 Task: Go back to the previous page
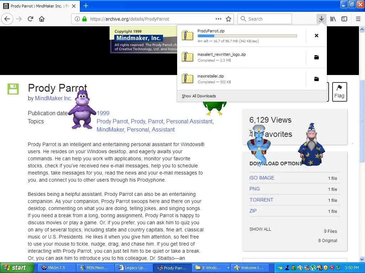tap(7, 19)
